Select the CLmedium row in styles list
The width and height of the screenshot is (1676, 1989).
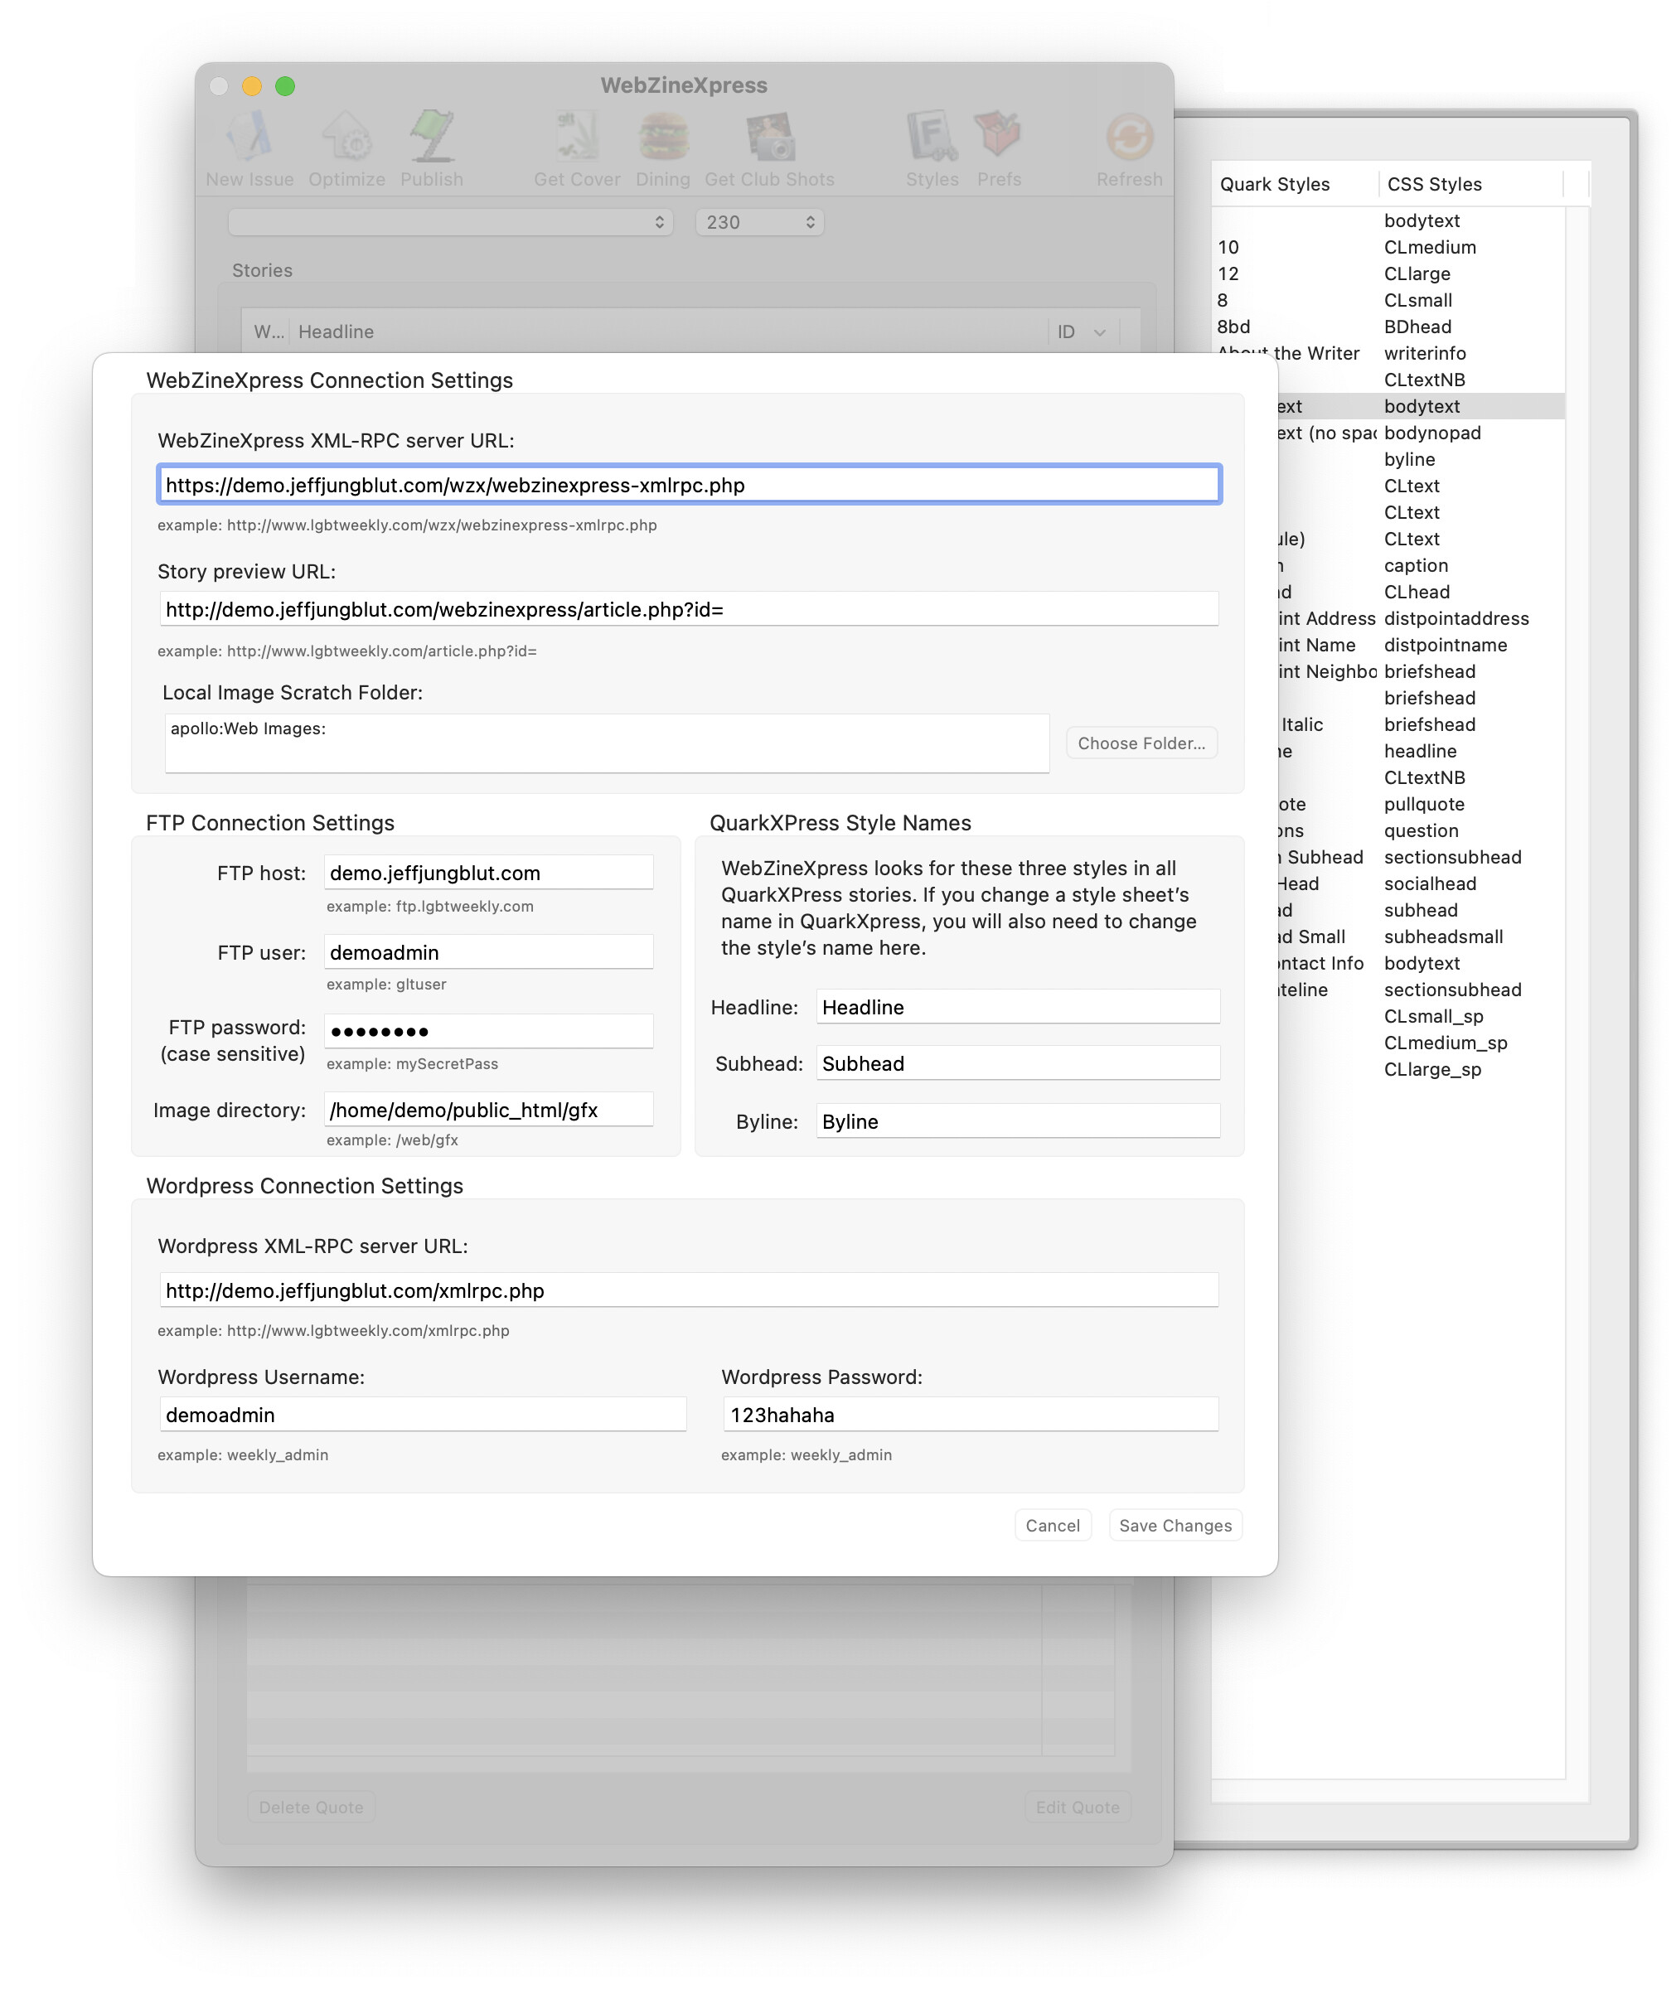coord(1388,247)
